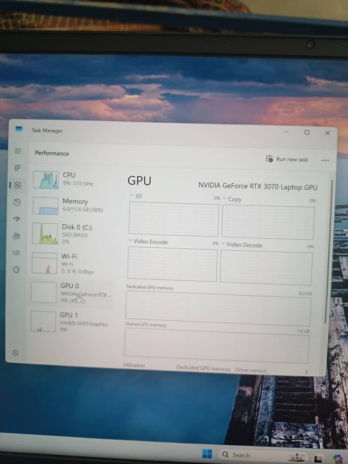Open the Windows Start menu
Viewport: 348px width, 464px height.
[x=207, y=454]
